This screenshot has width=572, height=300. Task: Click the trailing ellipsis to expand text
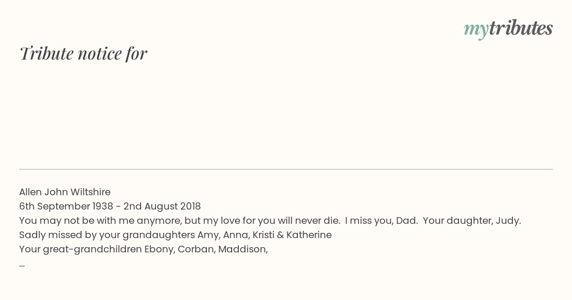click(x=22, y=264)
